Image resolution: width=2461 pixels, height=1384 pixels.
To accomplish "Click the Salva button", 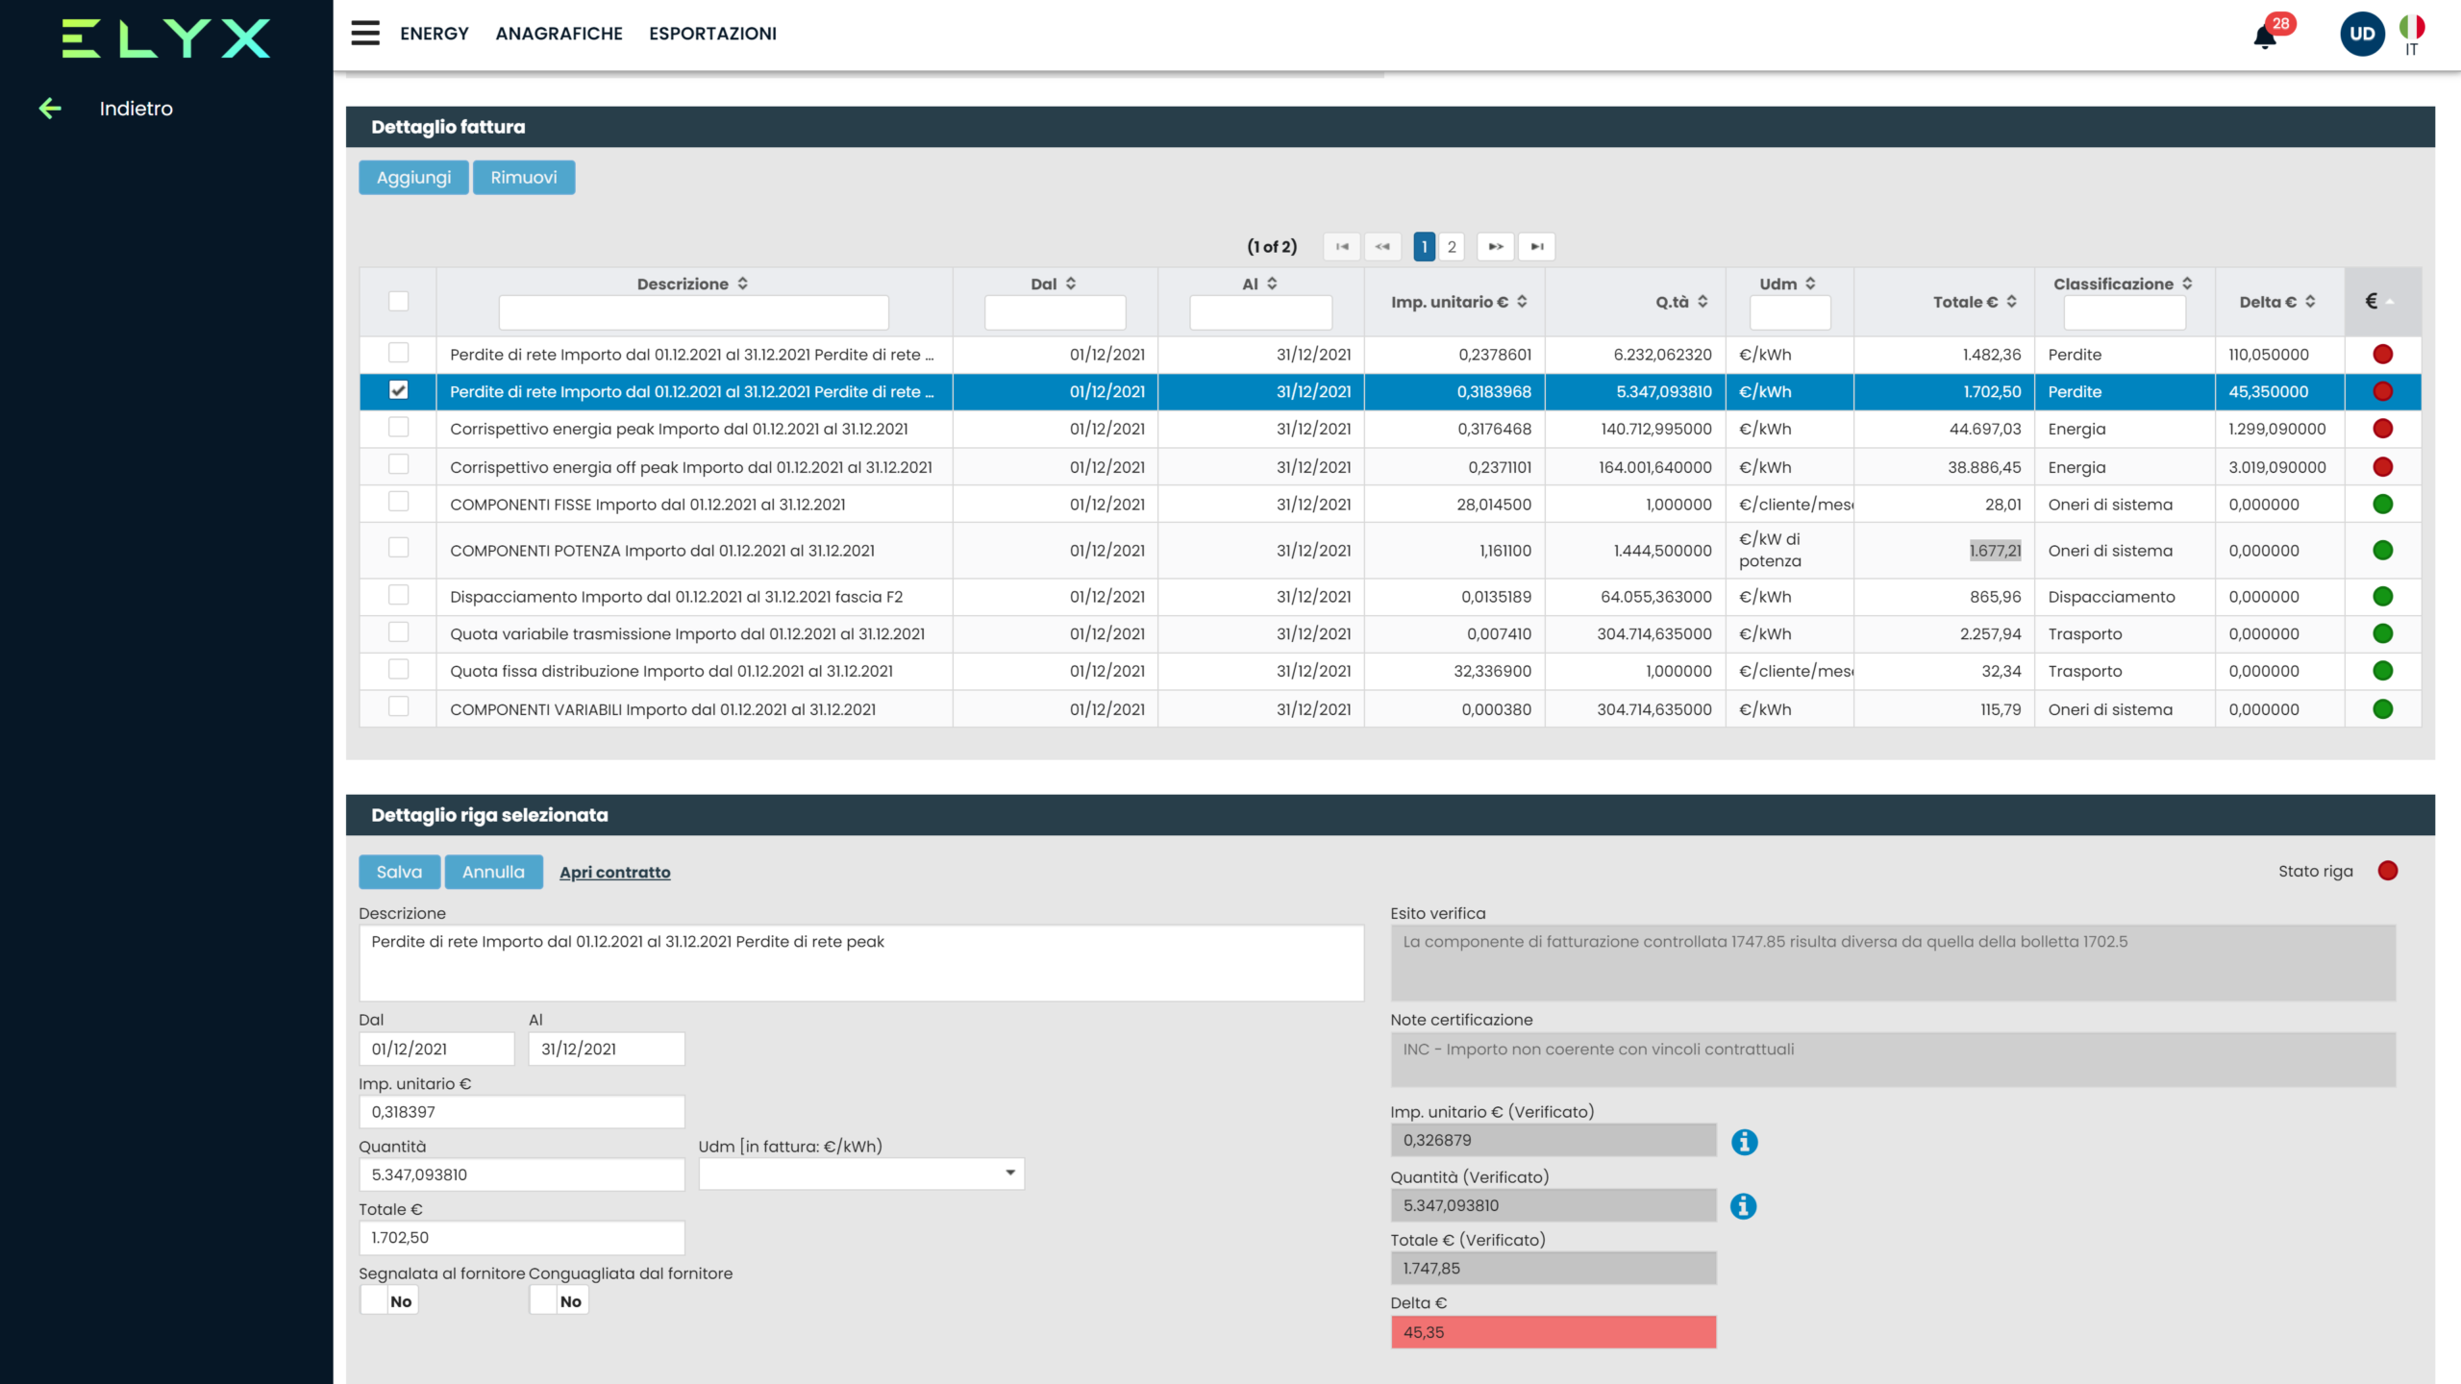I will click(399, 872).
